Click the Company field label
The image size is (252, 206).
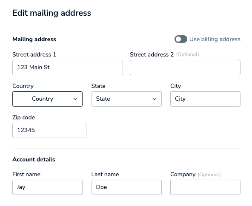(183, 175)
